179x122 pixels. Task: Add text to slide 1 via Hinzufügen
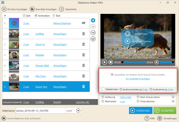point(60,34)
